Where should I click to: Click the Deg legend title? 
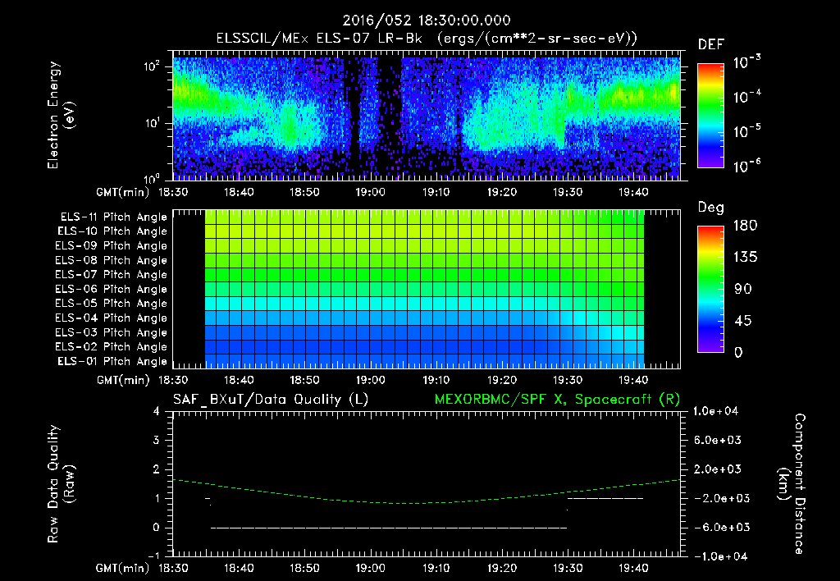710,208
